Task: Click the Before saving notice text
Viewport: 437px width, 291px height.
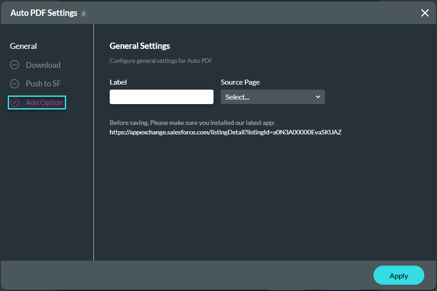Action: (192, 123)
